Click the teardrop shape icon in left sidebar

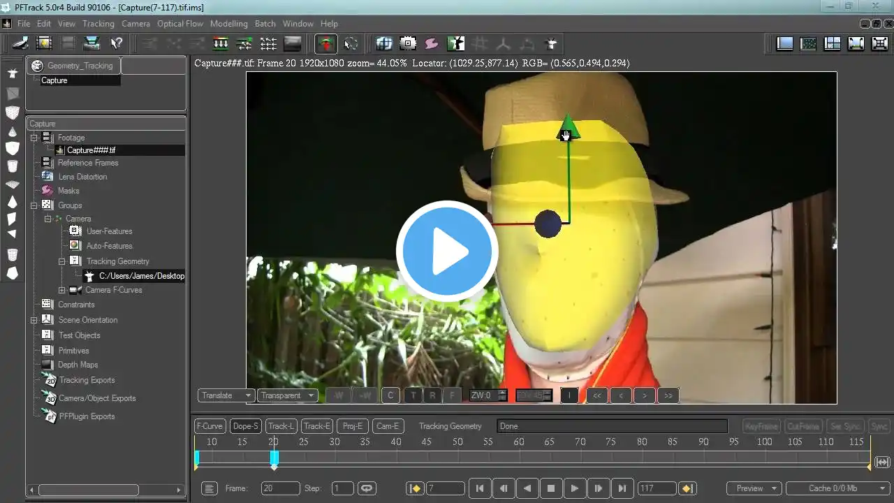(12, 202)
